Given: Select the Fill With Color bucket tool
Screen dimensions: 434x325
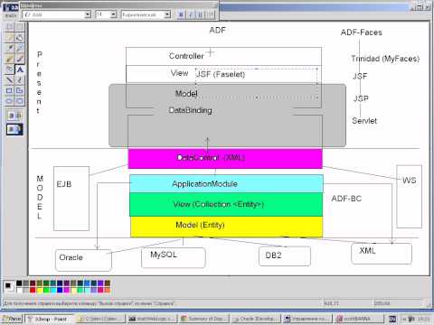Looking at the screenshot, I should click(19, 38).
